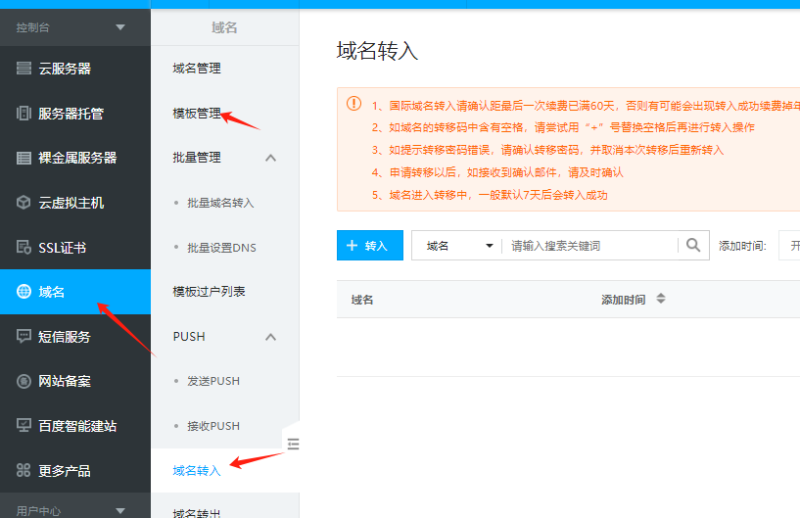Open 批量域名转入
Image resolution: width=800 pixels, height=518 pixels.
click(220, 203)
